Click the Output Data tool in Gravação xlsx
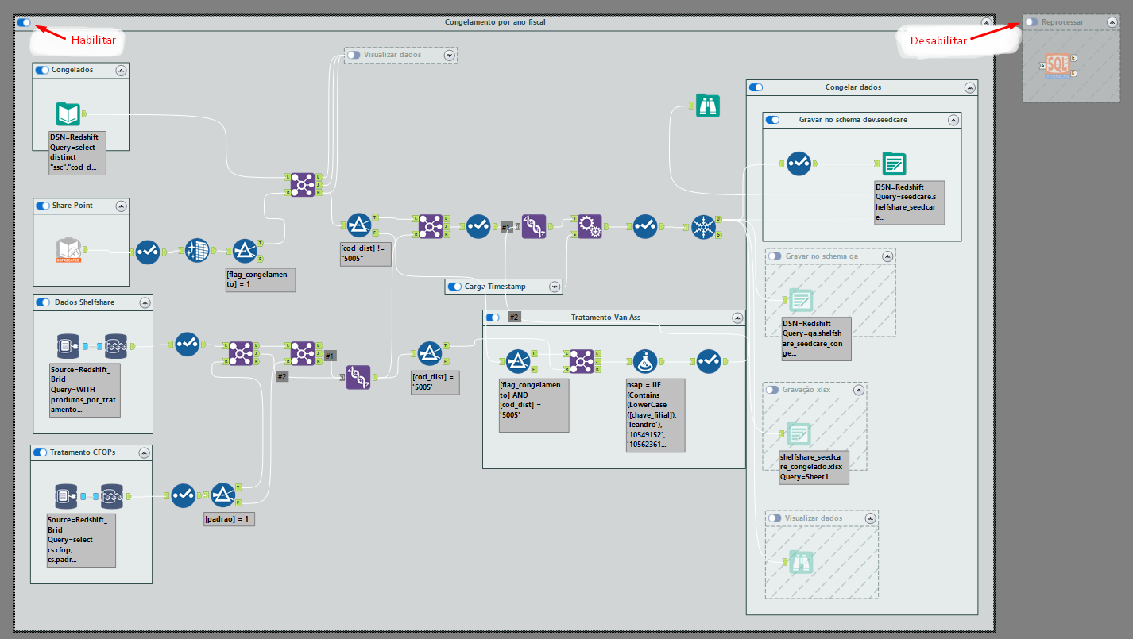 tap(801, 435)
